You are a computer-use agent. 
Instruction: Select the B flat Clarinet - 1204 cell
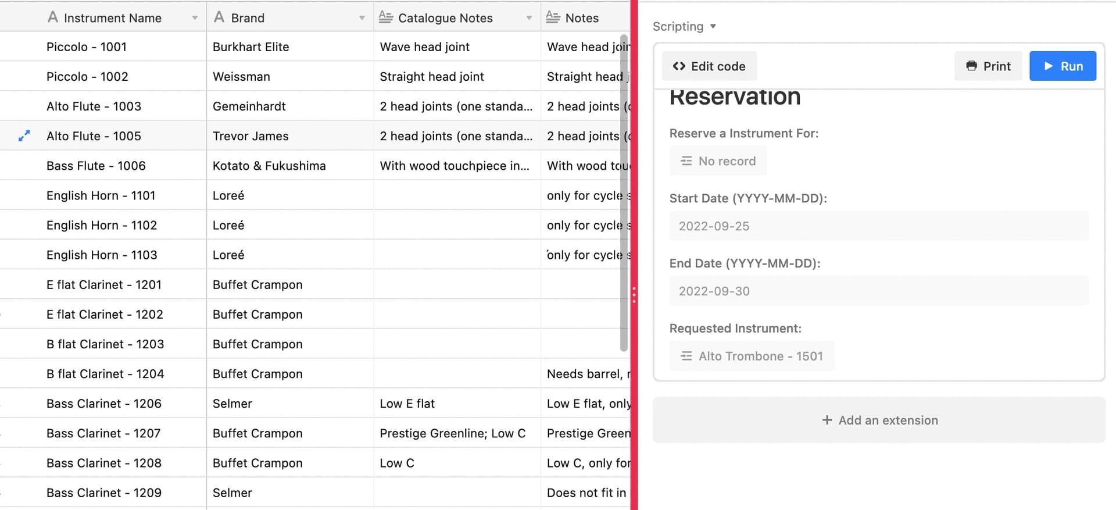point(103,373)
